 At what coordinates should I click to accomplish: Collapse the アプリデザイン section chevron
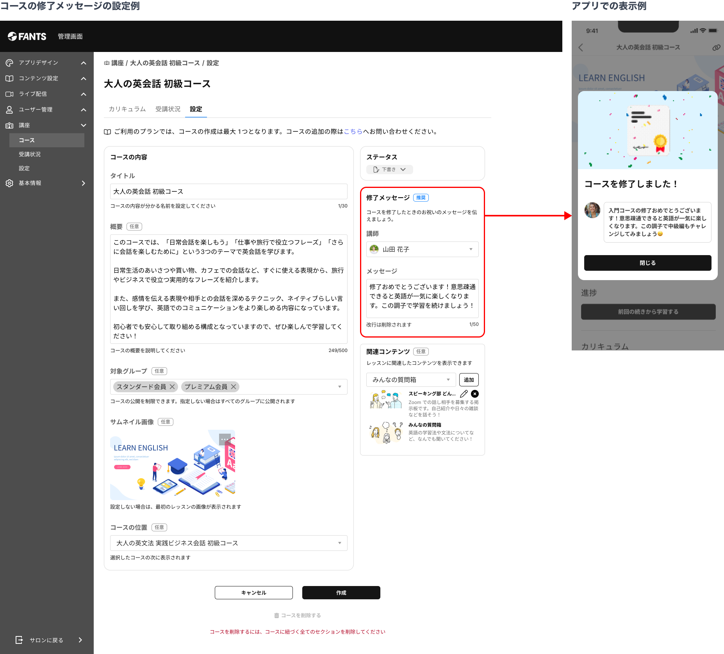[x=84, y=63]
